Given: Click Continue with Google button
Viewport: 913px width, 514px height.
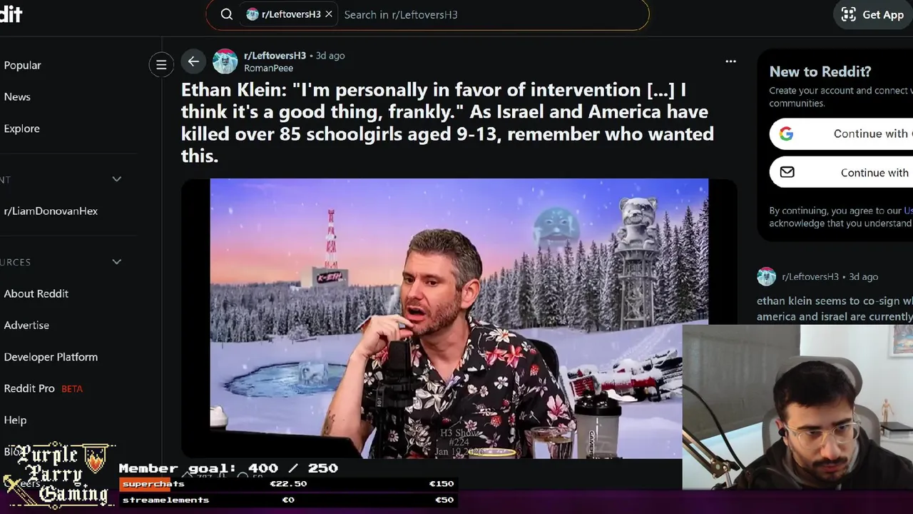Looking at the screenshot, I should pos(841,133).
